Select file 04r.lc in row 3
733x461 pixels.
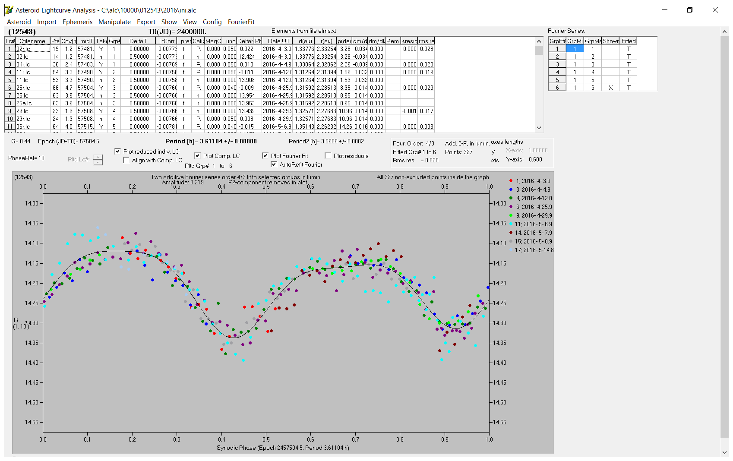[x=32, y=64]
